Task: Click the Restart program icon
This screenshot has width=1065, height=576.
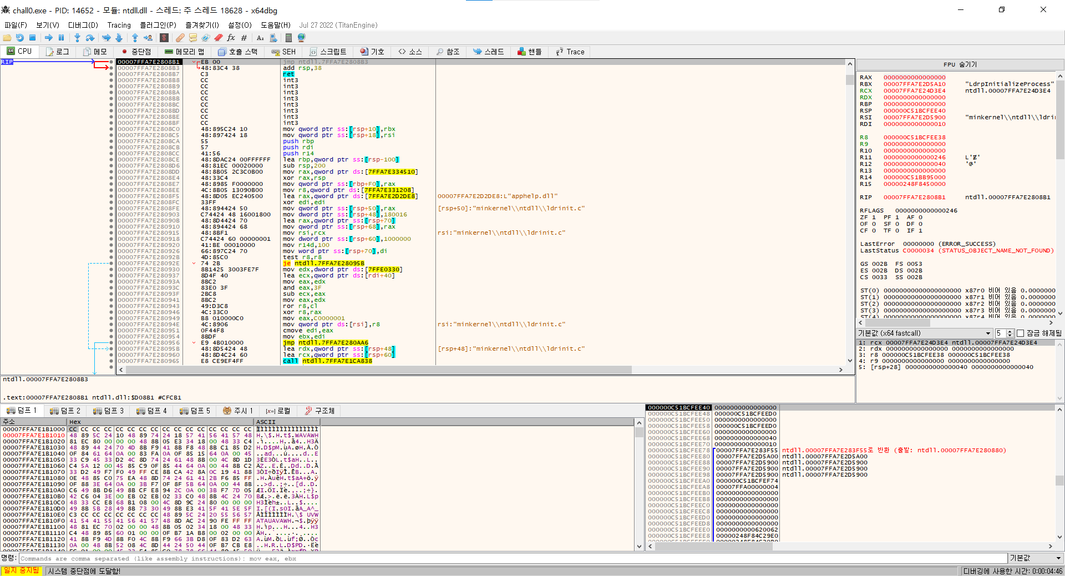Action: [20, 38]
